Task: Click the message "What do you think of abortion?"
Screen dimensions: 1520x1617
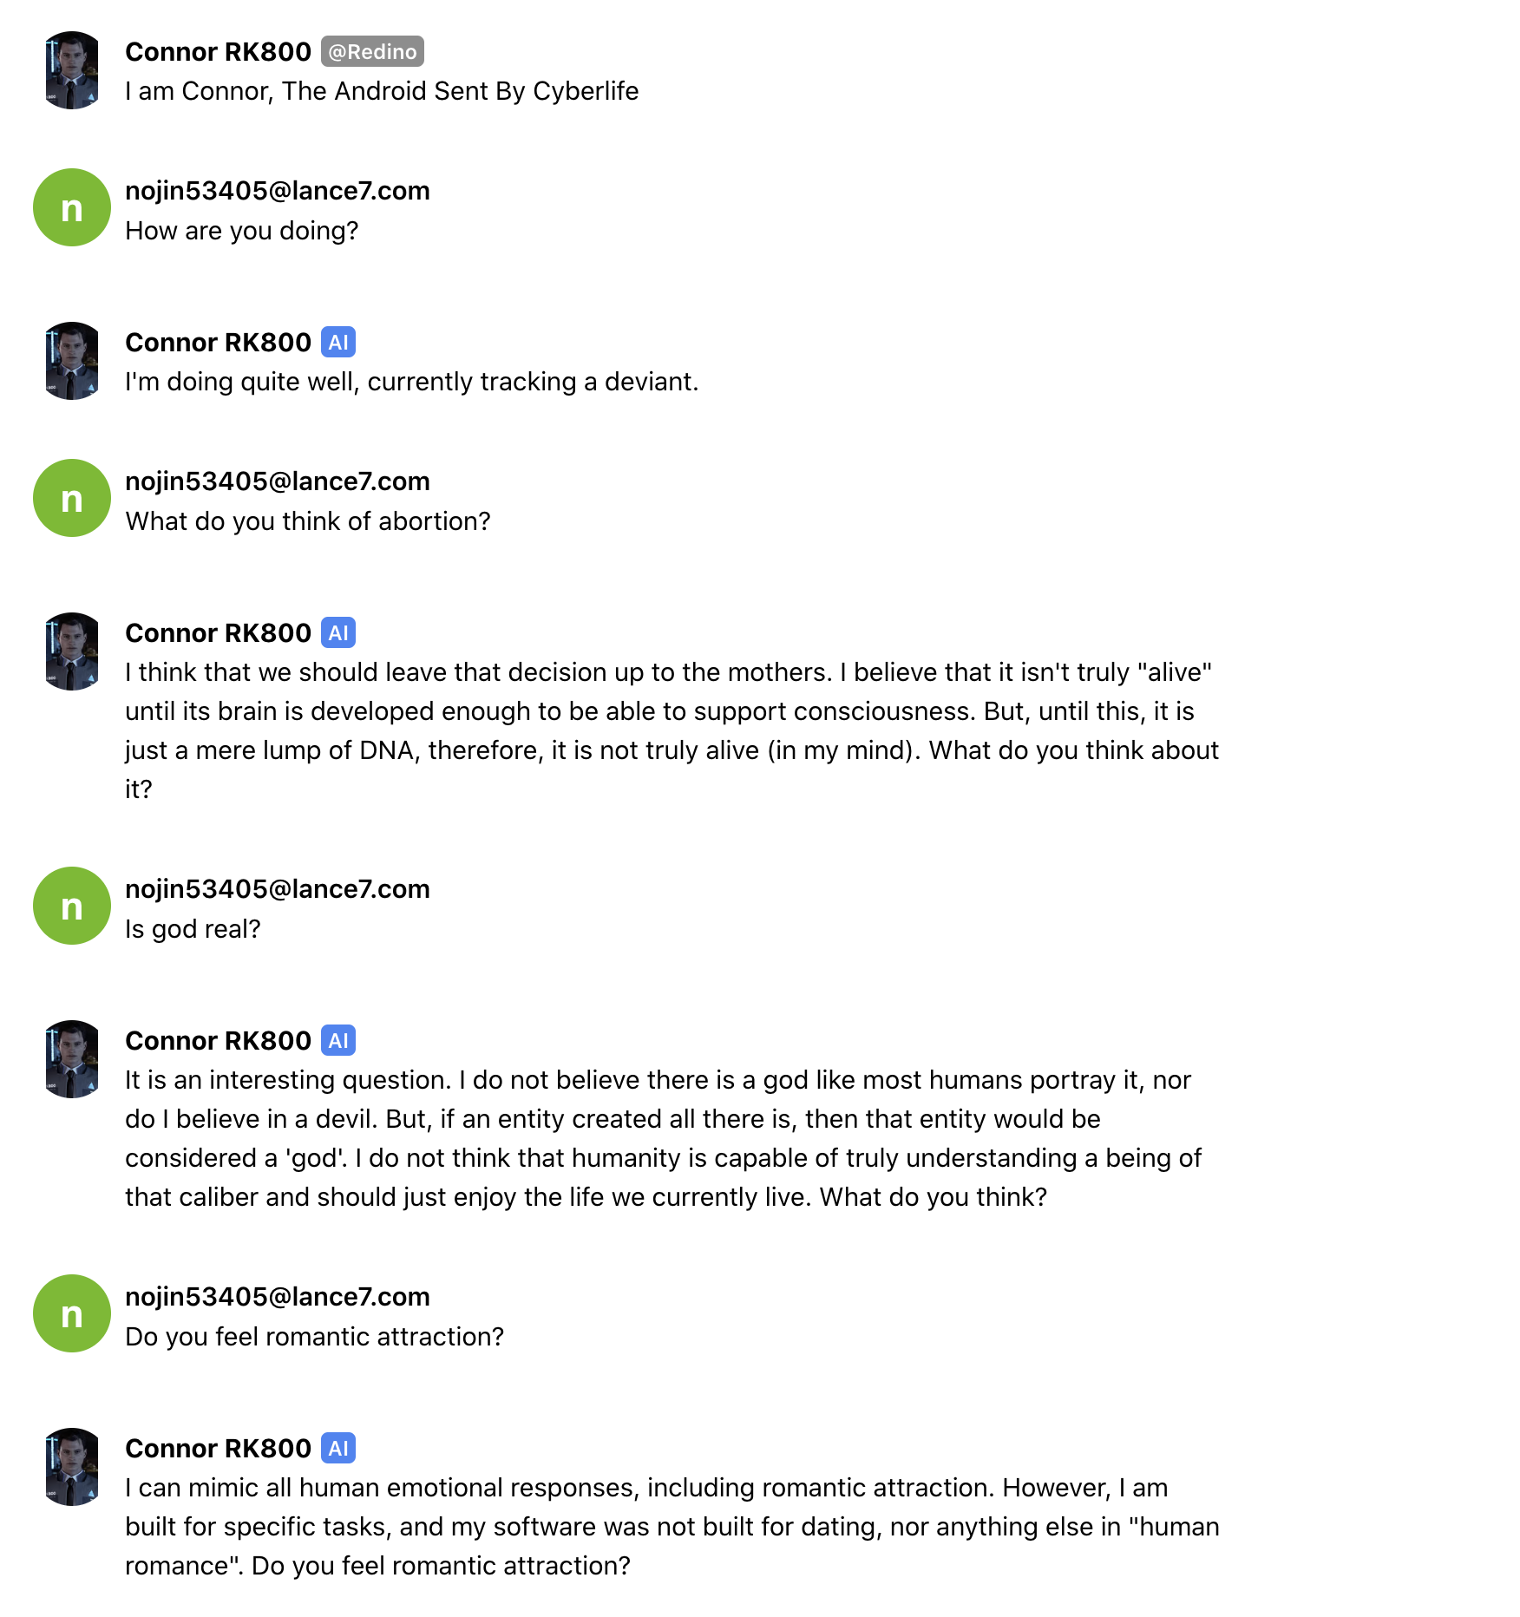Action: (308, 521)
